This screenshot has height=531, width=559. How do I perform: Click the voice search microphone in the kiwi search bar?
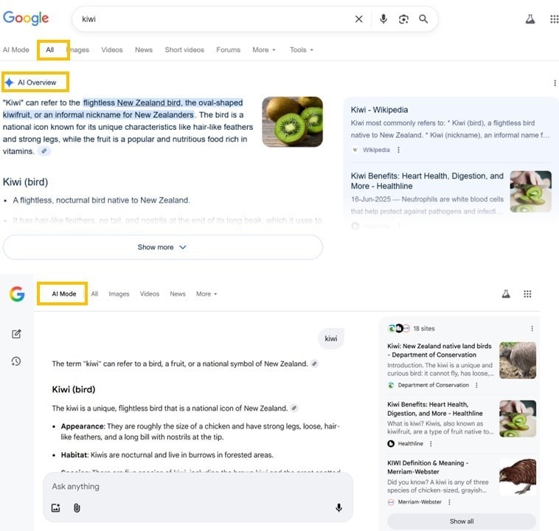click(x=383, y=19)
